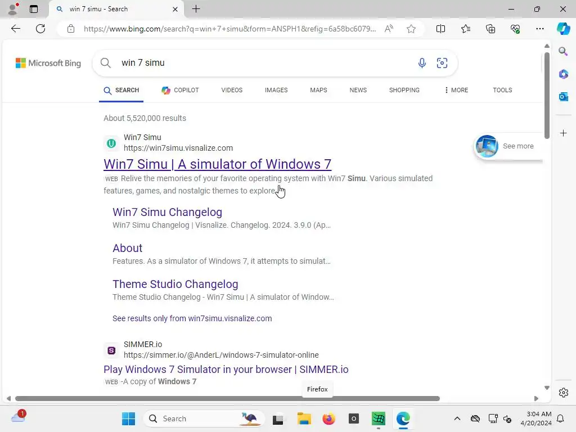Image resolution: width=576 pixels, height=432 pixels.
Task: Switch to the MAPS tab
Action: click(x=318, y=90)
